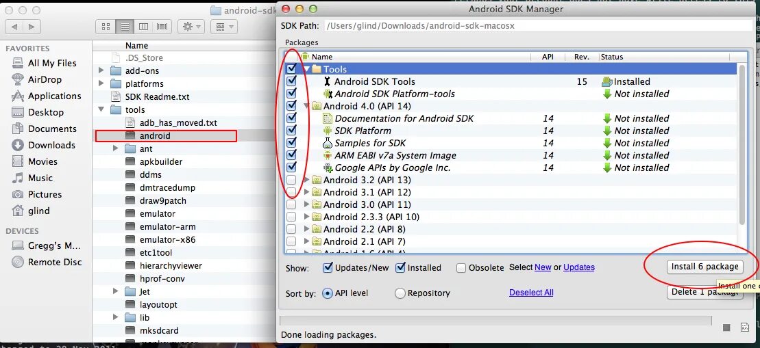
Task: Click the packages list vertical scrollbar
Action: [743, 145]
